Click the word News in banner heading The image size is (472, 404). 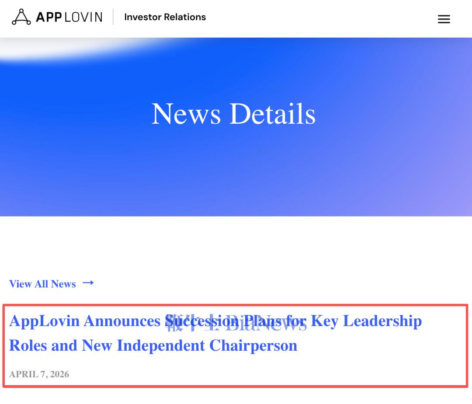coord(186,114)
